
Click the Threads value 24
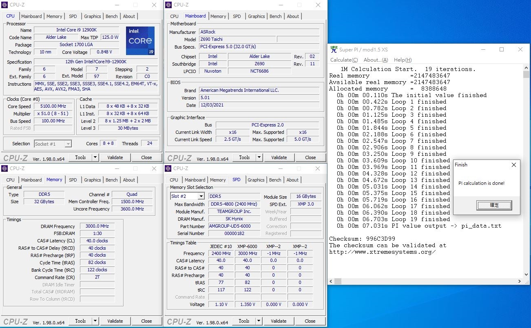[149, 144]
